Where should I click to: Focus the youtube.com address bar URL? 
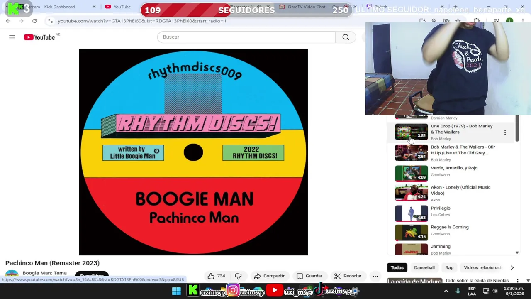[142, 21]
